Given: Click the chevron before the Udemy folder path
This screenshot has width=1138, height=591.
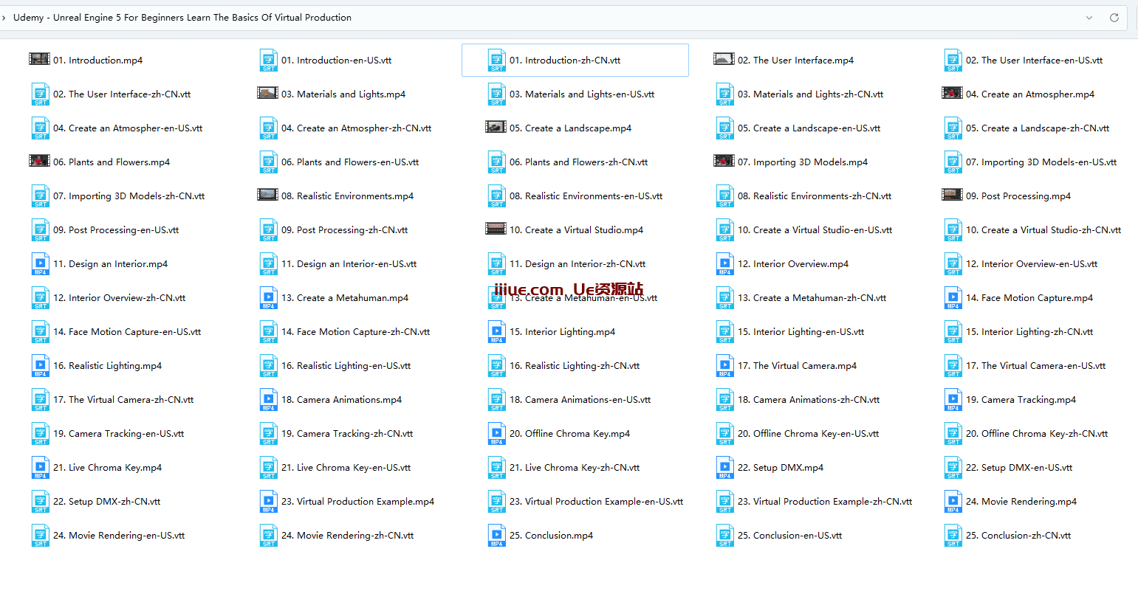Looking at the screenshot, I should tap(4, 18).
